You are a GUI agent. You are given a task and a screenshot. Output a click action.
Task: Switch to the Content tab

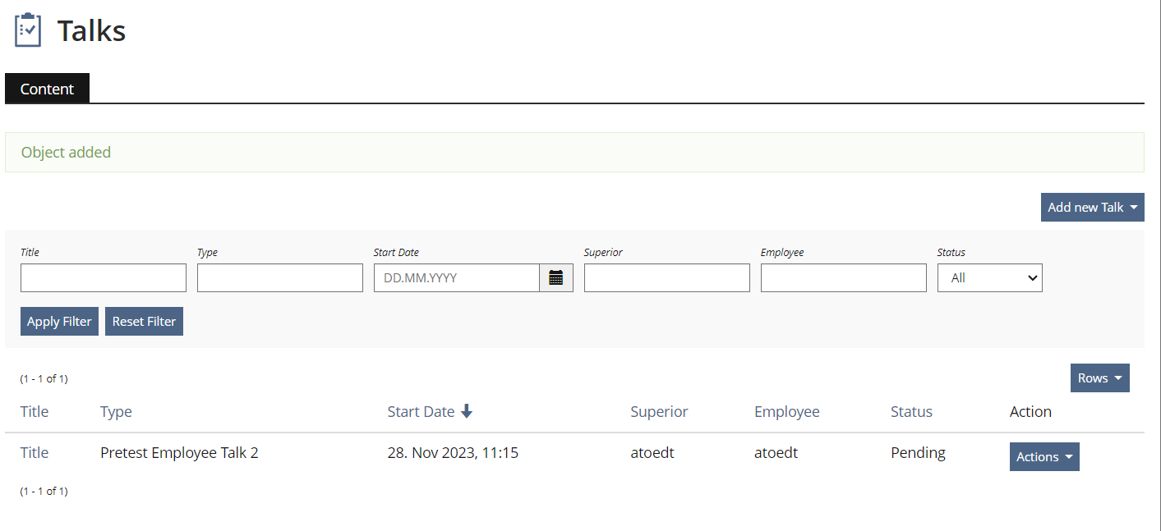pyautogui.click(x=47, y=89)
